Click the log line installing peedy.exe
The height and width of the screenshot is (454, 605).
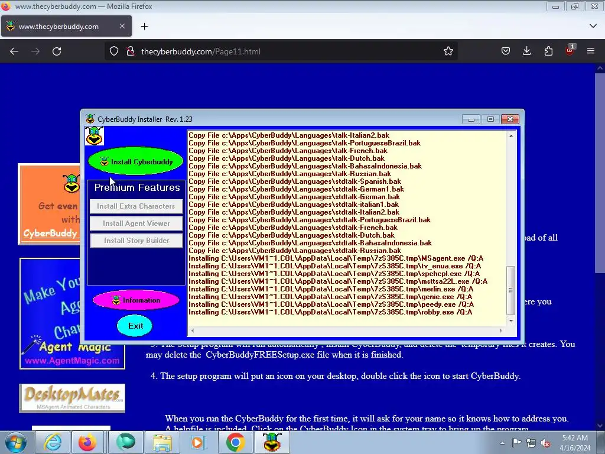[331, 304]
